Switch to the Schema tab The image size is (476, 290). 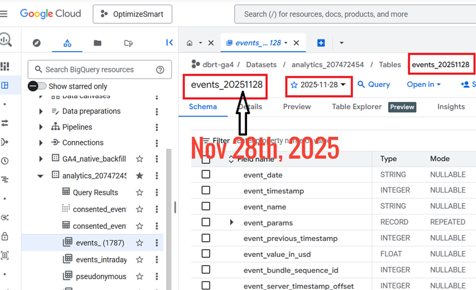[203, 107]
